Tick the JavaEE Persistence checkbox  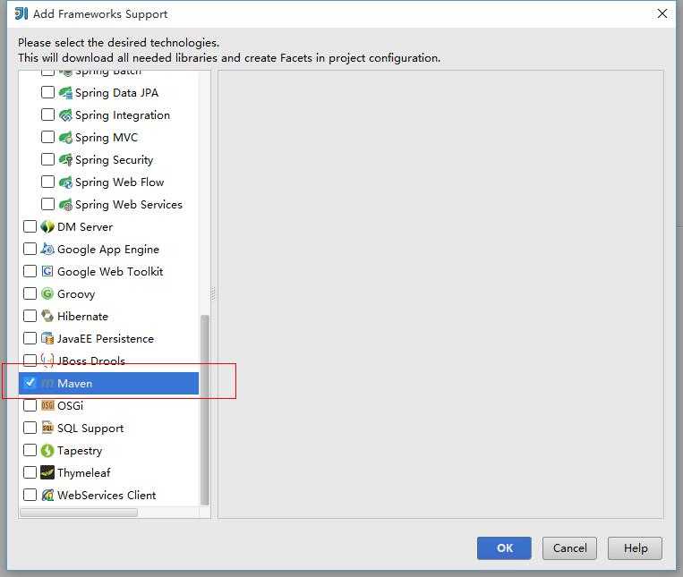(30, 338)
